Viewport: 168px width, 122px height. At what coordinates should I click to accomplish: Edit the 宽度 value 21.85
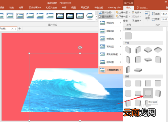click(x=164, y=19)
